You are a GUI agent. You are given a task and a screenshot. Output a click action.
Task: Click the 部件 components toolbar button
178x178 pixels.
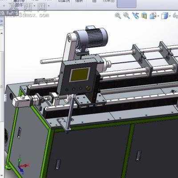19,4
